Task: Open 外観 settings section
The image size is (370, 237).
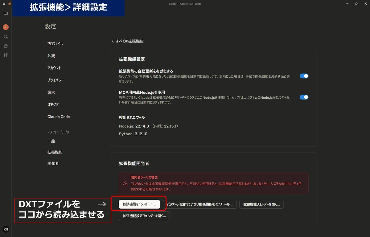Action: (x=51, y=56)
